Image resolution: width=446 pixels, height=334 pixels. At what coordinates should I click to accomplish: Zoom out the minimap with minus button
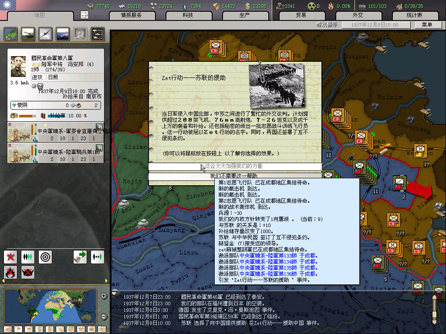(x=104, y=316)
